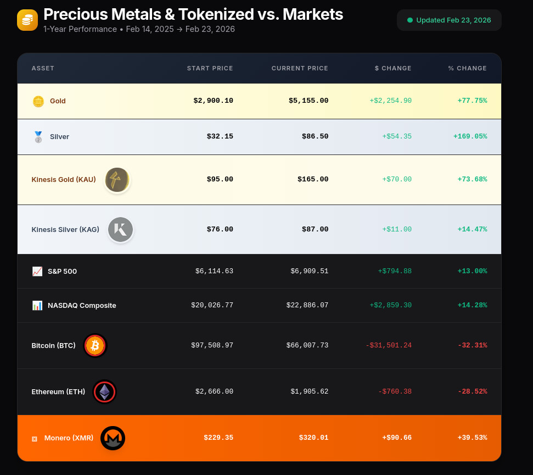
Task: Click the NASDAQ bar chart icon
Action: click(37, 305)
